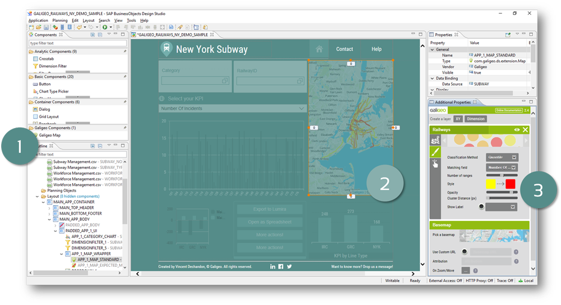Toggle the Show Label switch
Screen dimensions: 561x305
click(x=481, y=207)
